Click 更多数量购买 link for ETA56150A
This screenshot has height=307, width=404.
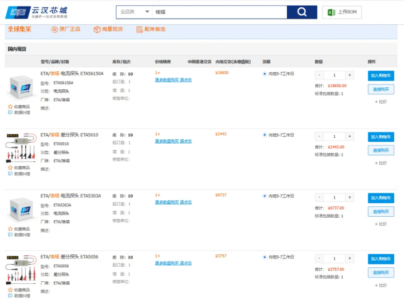pyautogui.click(x=173, y=80)
